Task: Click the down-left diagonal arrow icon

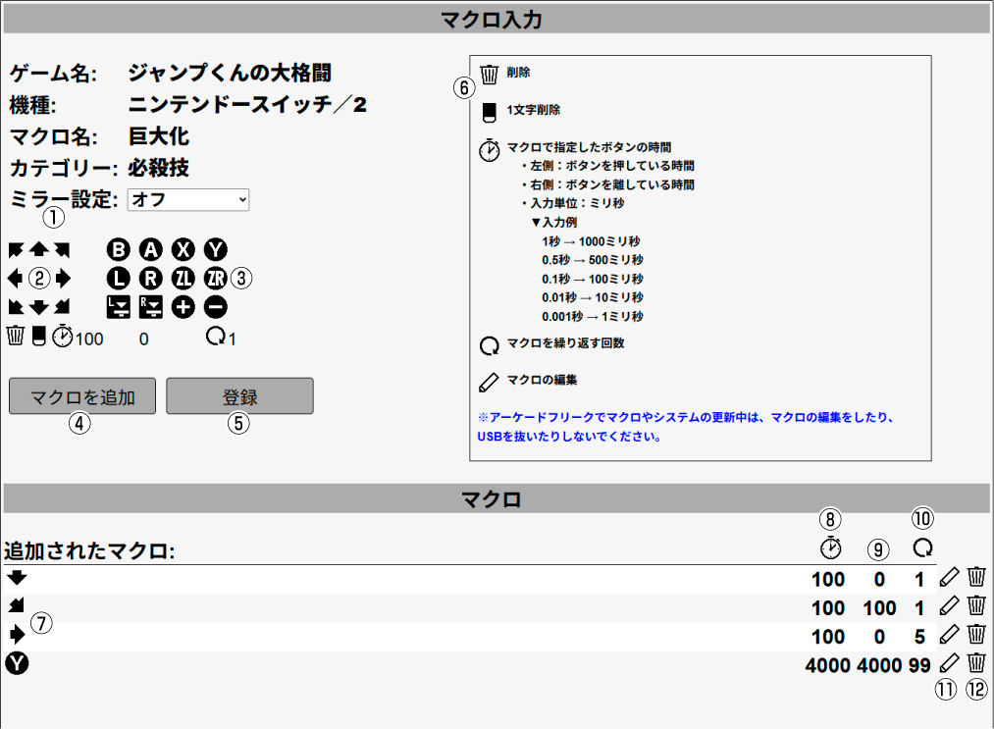Action: (x=14, y=306)
